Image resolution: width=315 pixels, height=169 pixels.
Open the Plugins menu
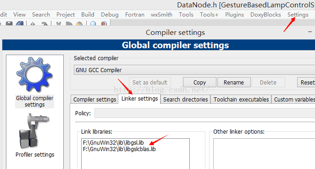click(234, 15)
